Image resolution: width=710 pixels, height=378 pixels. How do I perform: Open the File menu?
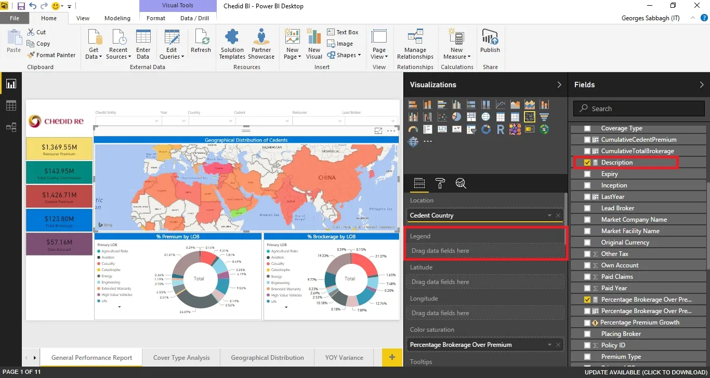point(15,18)
